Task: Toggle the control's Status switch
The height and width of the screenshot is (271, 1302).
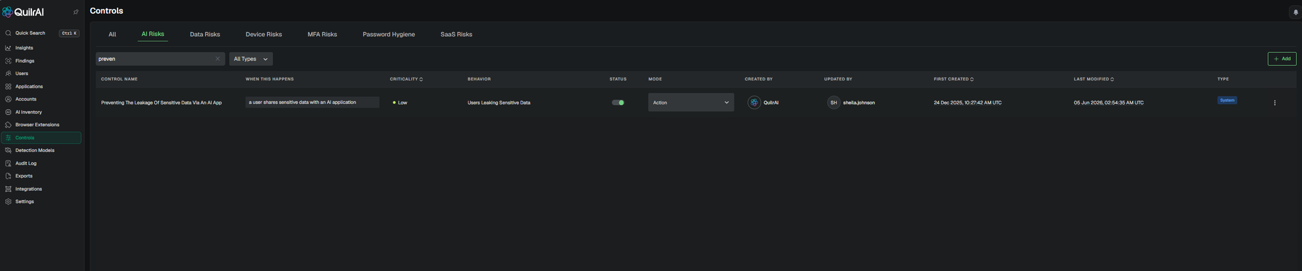Action: (618, 103)
